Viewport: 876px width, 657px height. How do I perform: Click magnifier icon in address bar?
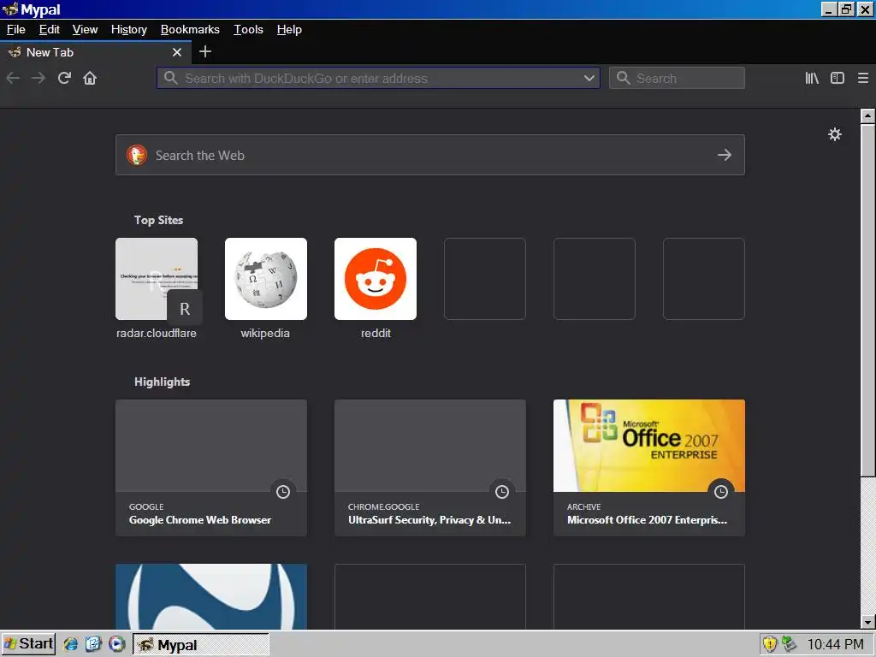point(171,78)
